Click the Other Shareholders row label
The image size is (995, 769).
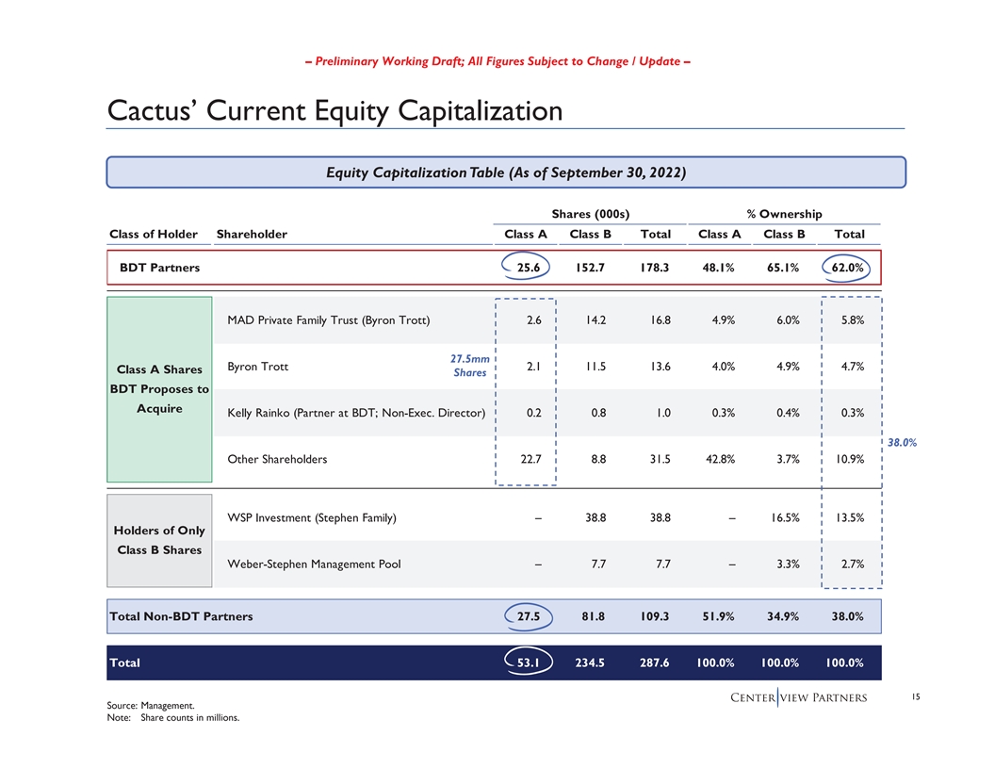[277, 459]
